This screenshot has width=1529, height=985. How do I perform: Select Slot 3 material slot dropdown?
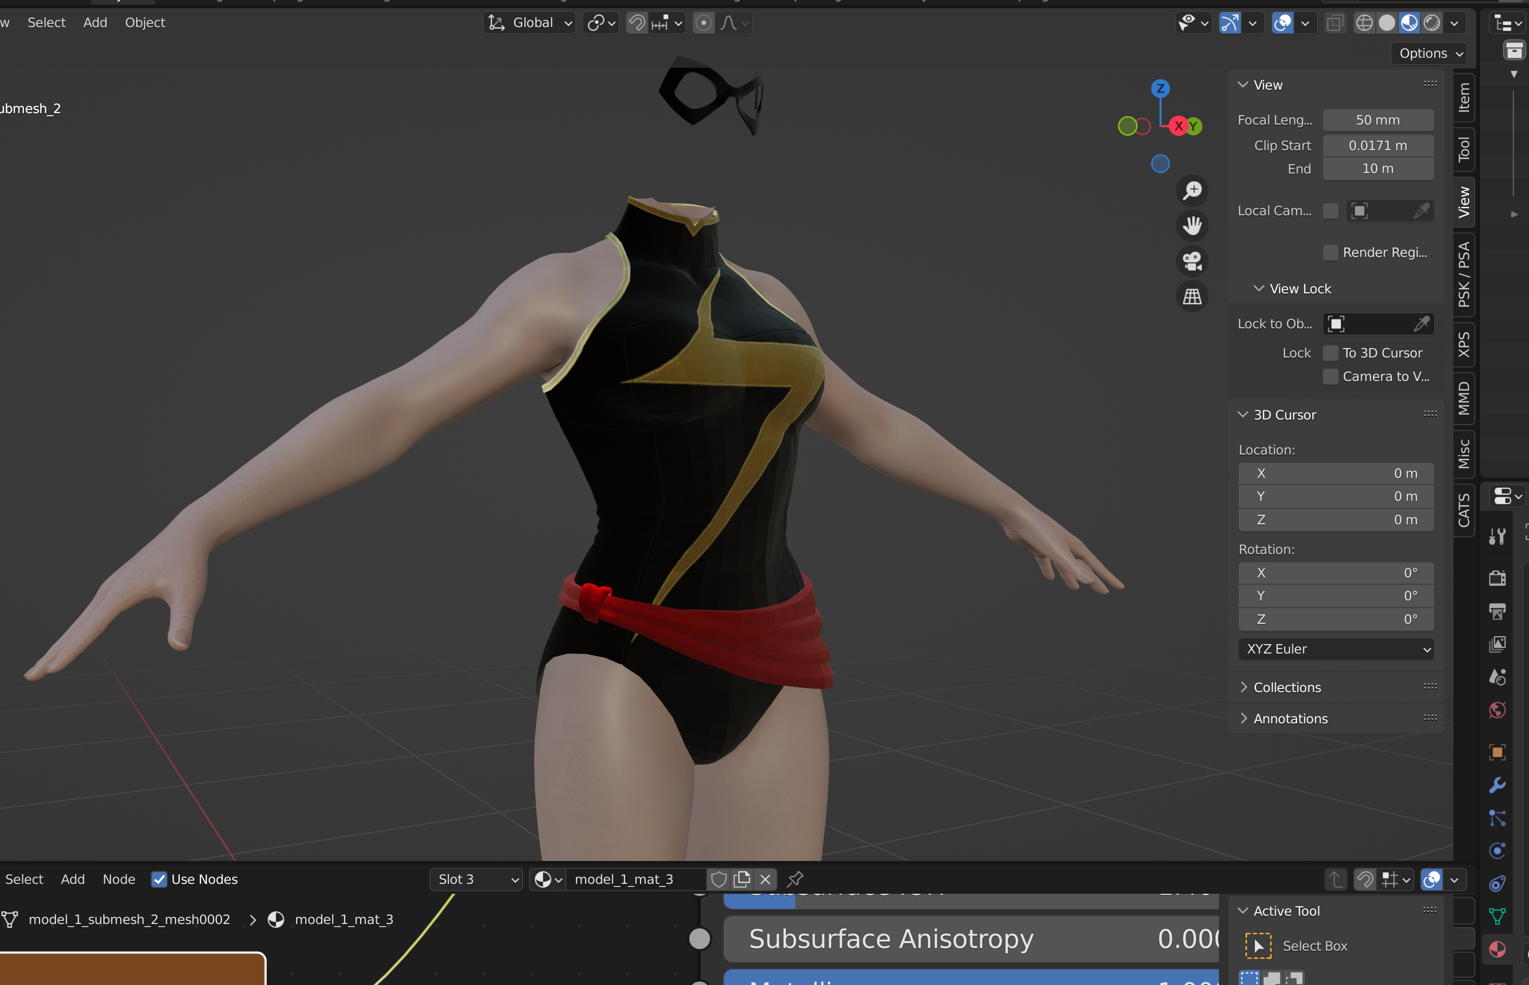[x=476, y=879]
